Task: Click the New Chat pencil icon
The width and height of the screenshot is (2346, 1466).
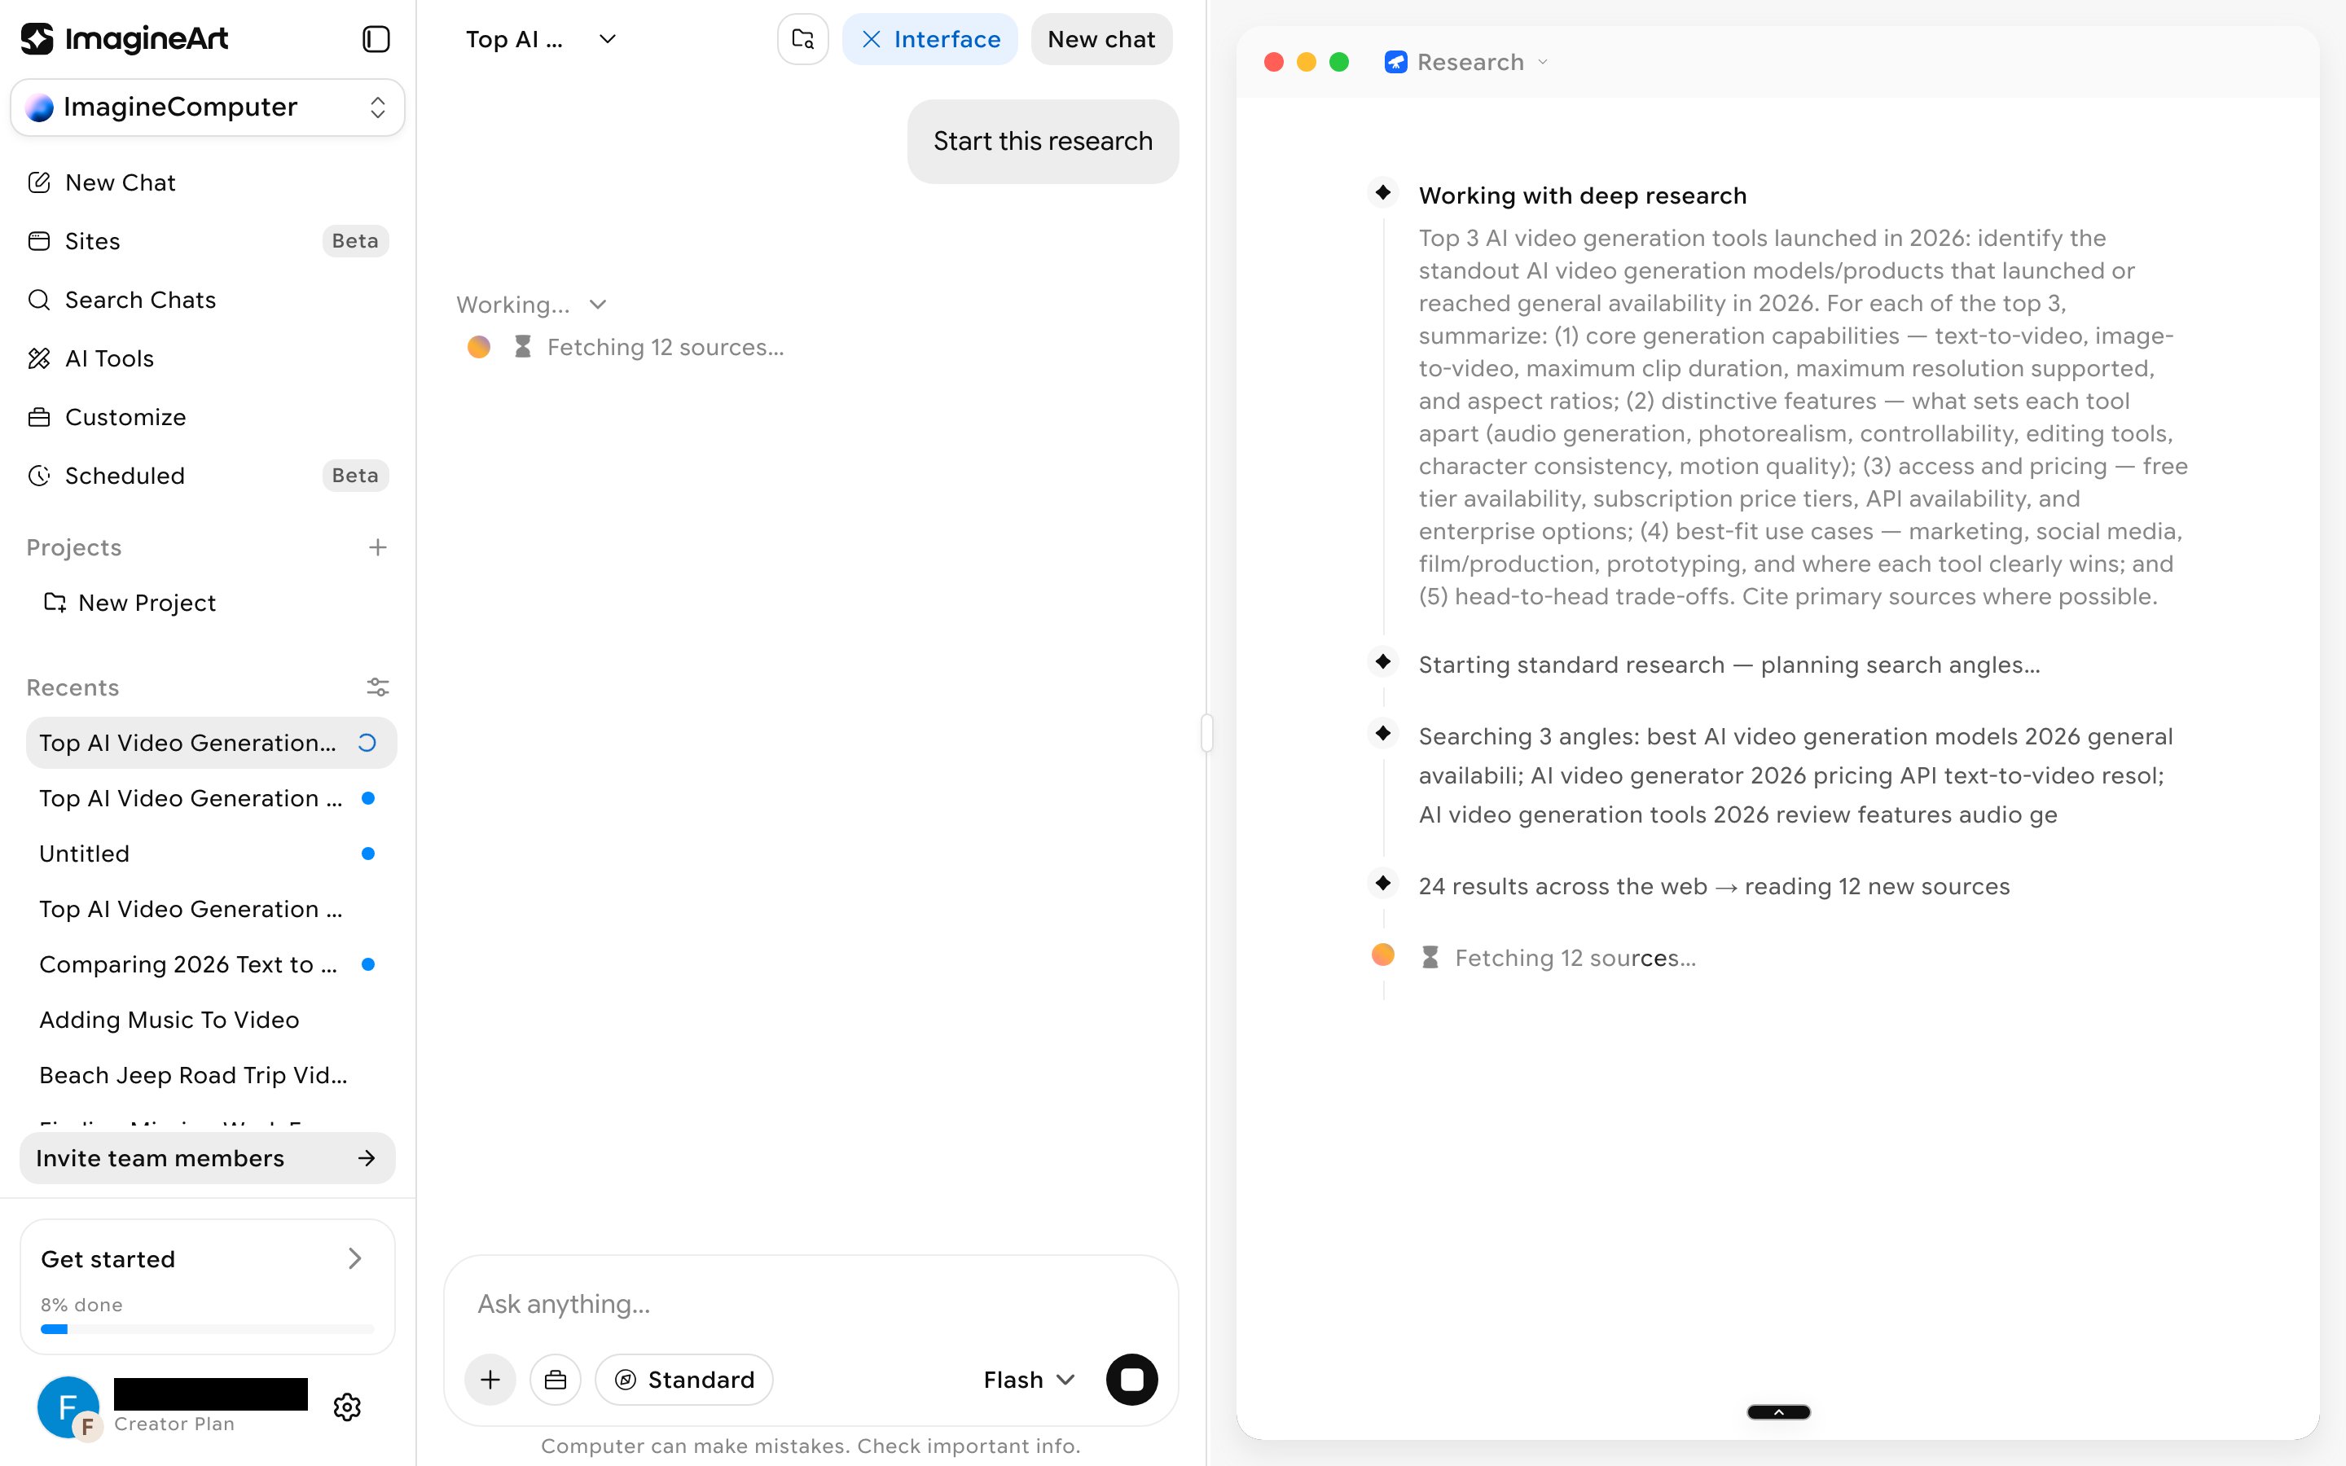Action: point(39,182)
